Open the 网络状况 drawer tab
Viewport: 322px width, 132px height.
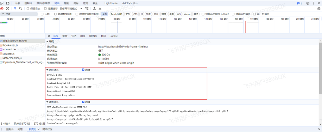[x=47, y=129]
